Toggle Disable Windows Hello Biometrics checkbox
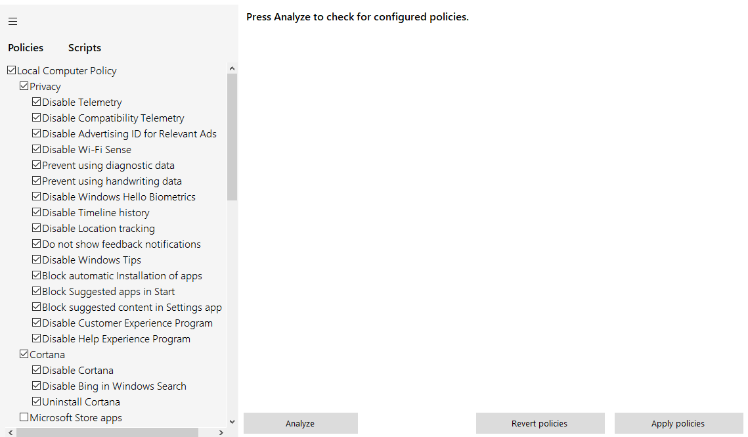Viewport: 748px width, 437px height. point(36,196)
